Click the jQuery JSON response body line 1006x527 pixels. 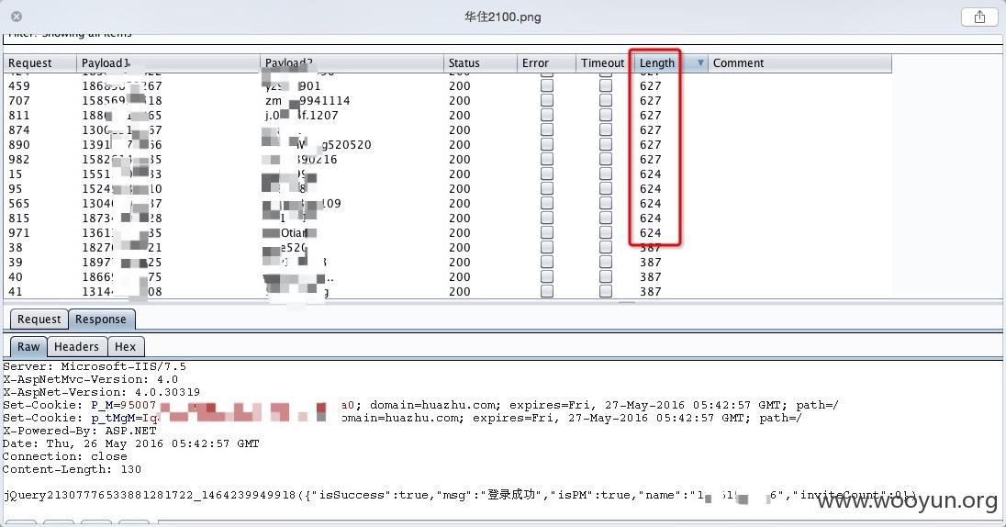tap(460, 495)
